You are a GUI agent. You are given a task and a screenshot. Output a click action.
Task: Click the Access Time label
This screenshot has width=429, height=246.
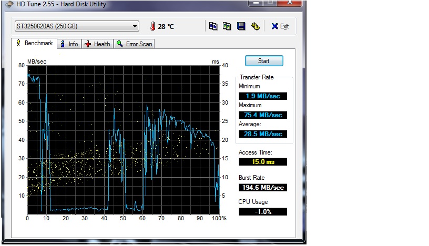256,152
